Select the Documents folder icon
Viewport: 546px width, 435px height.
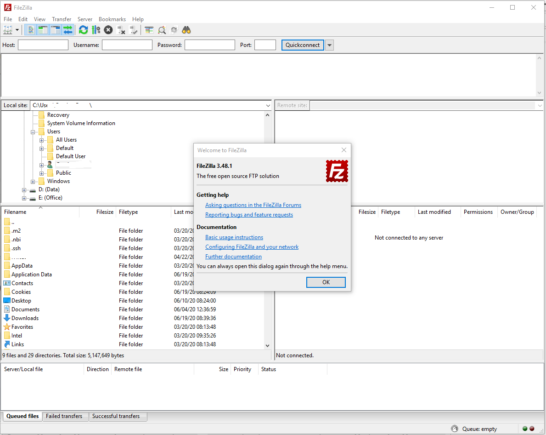(7, 309)
